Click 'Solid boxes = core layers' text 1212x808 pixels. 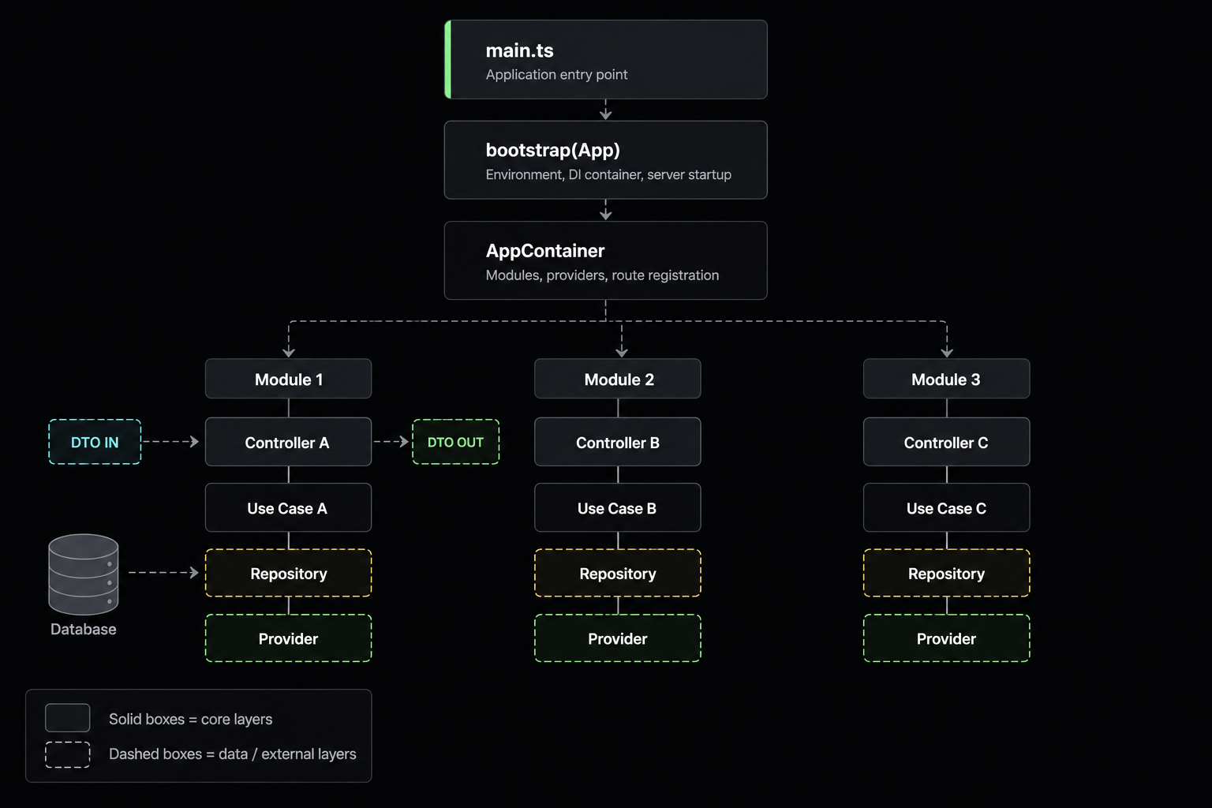tap(190, 719)
